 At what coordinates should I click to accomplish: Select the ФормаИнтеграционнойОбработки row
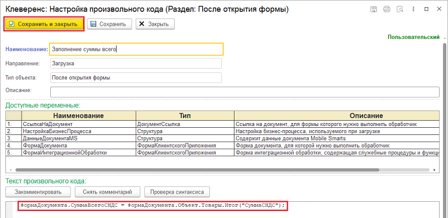click(x=223, y=153)
